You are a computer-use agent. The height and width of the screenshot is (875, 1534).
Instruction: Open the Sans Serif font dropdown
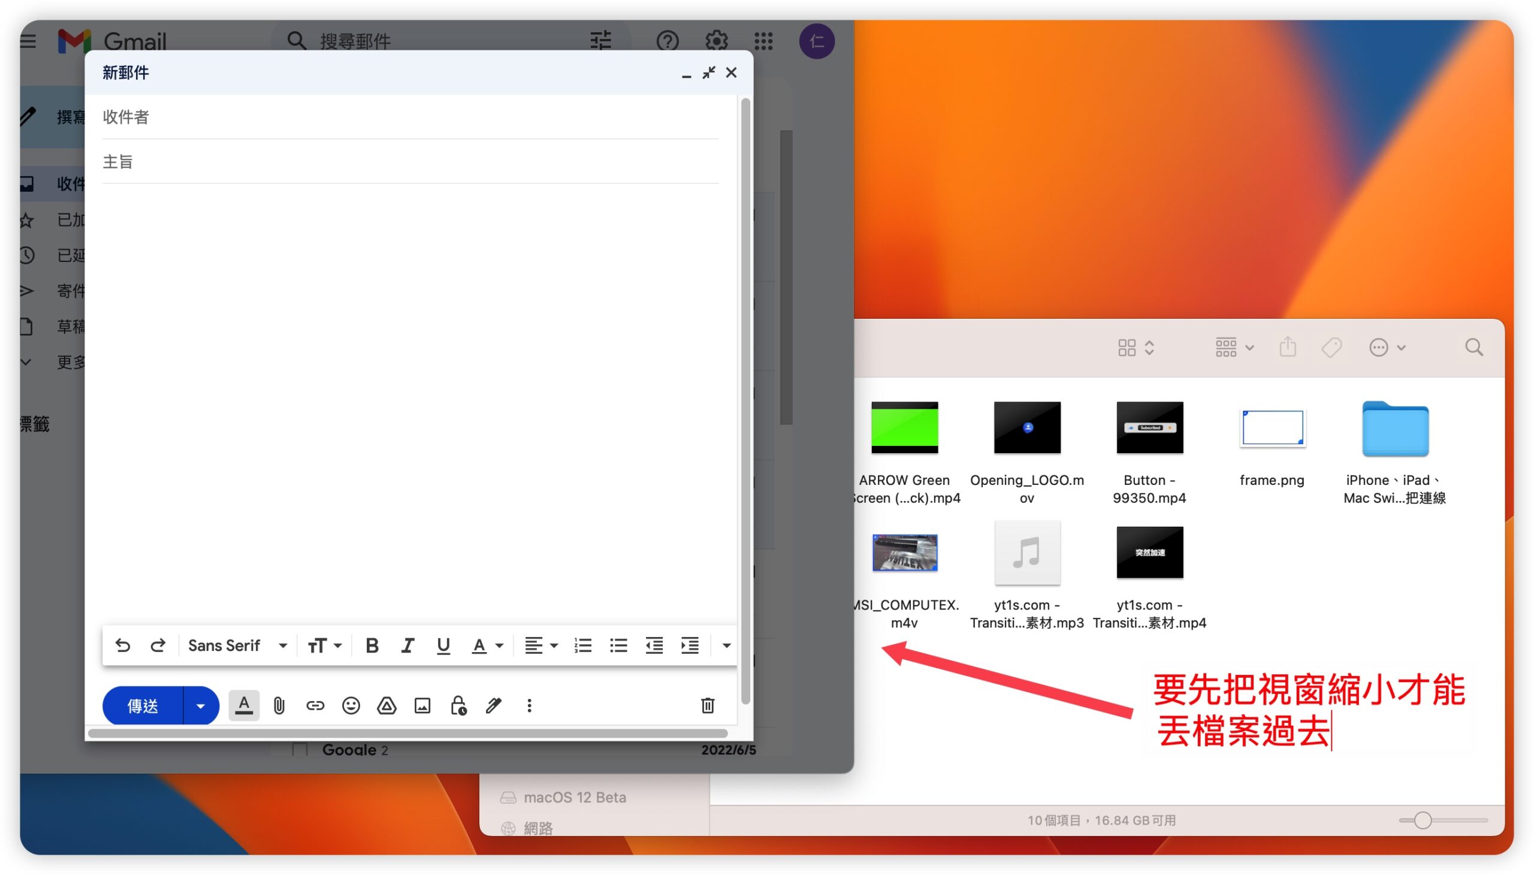[x=237, y=645]
